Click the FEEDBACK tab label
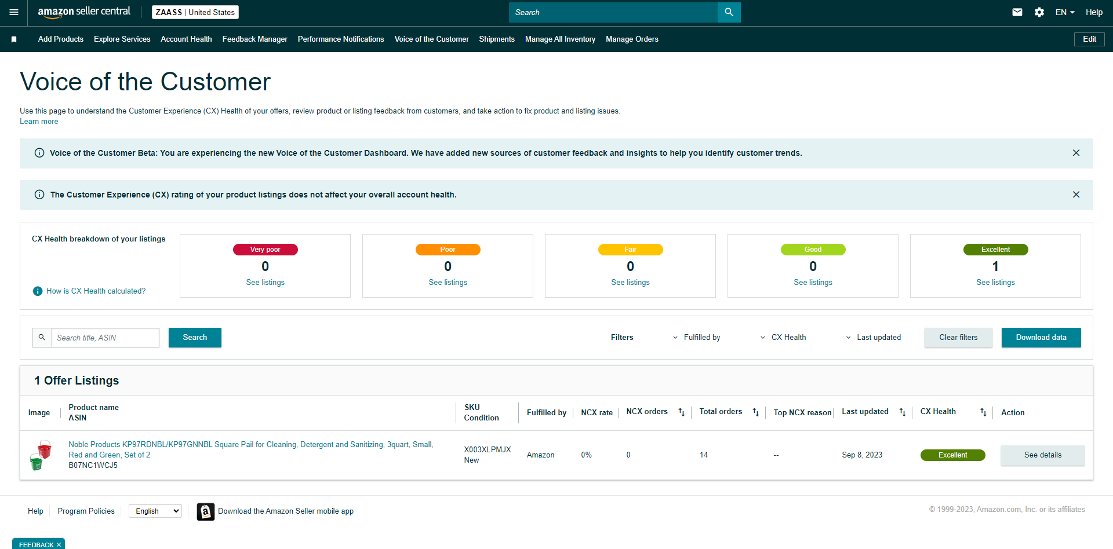The image size is (1113, 549). point(36,545)
